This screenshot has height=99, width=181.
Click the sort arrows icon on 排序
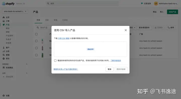point(168,28)
